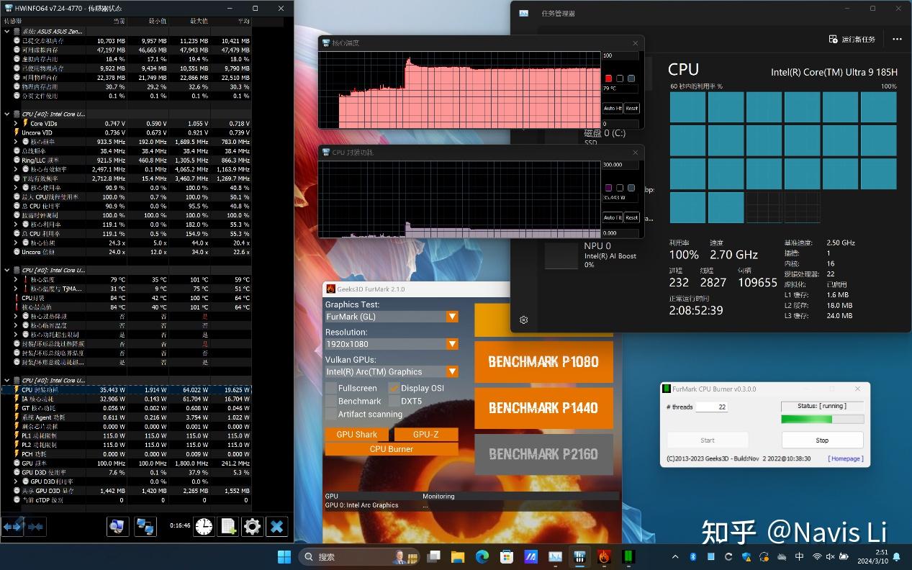Image resolution: width=912 pixels, height=570 pixels.
Task: Click CPU Burner threads input field
Action: click(x=711, y=407)
